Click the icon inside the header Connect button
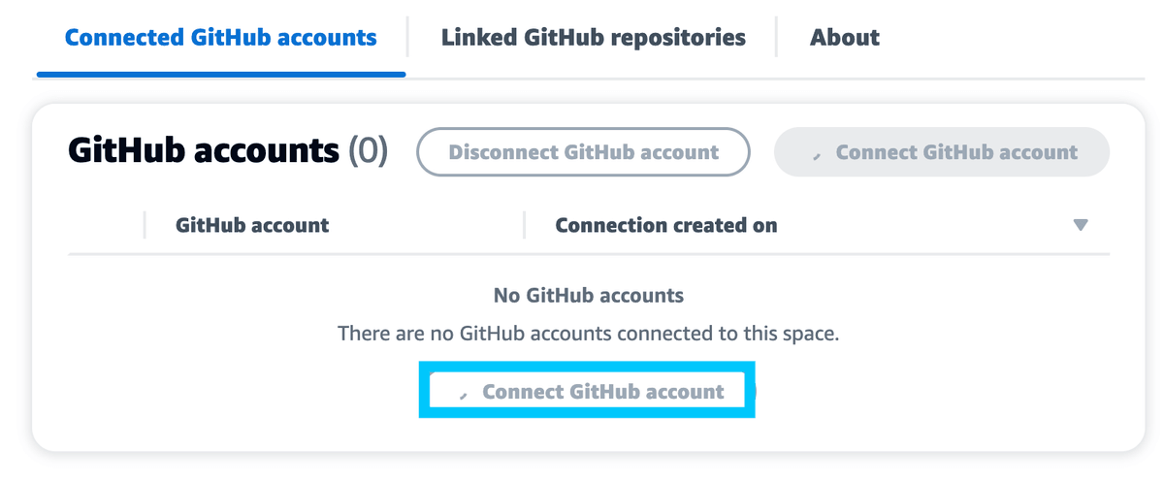The height and width of the screenshot is (482, 1164). coord(817,154)
